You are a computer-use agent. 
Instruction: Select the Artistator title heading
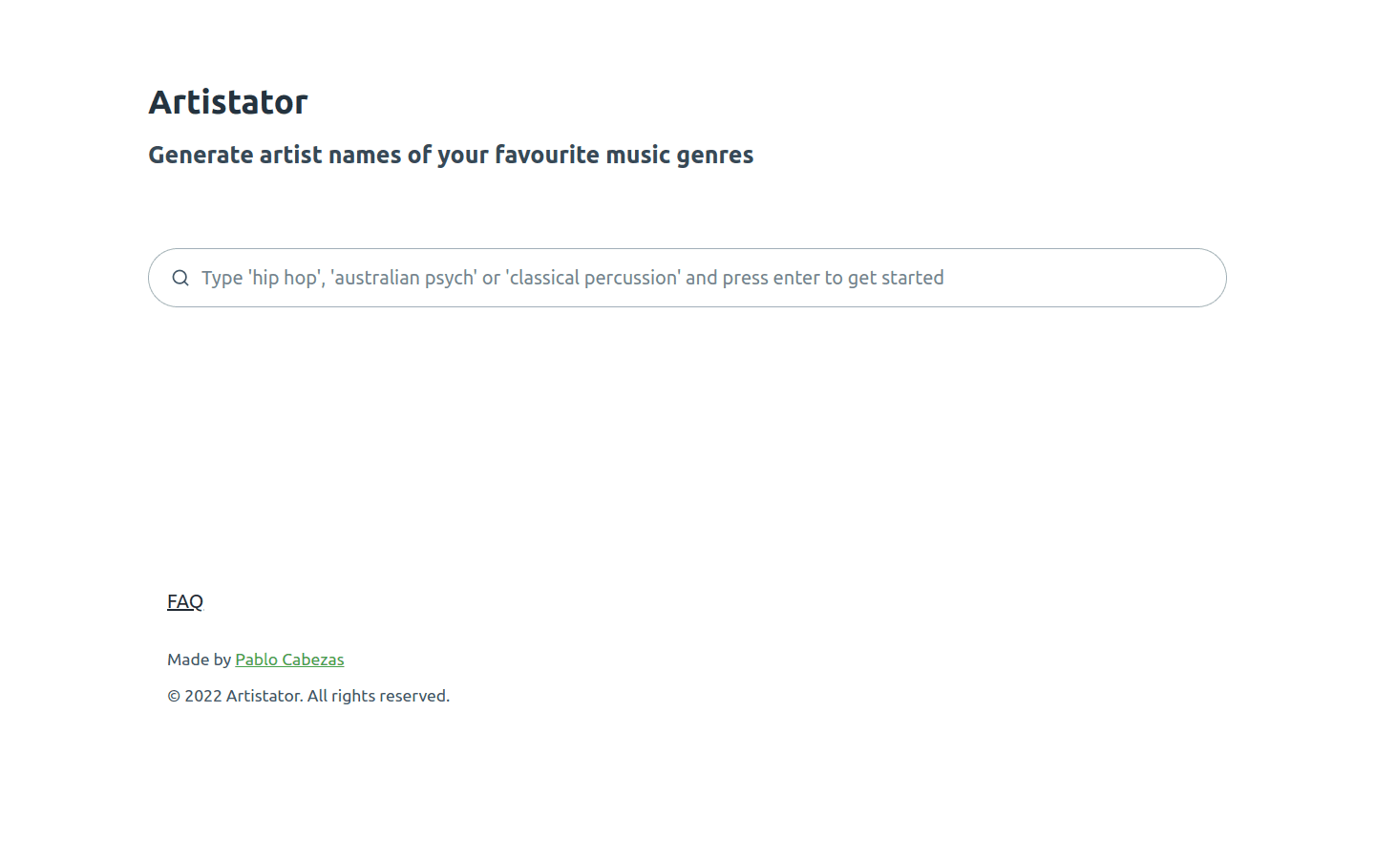pyautogui.click(x=227, y=102)
